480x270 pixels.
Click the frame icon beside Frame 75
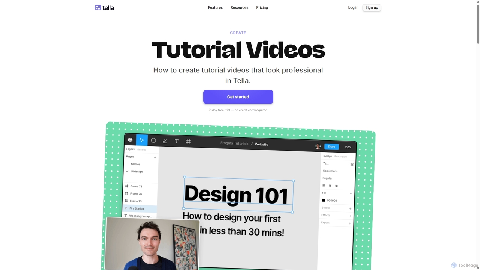(126, 201)
